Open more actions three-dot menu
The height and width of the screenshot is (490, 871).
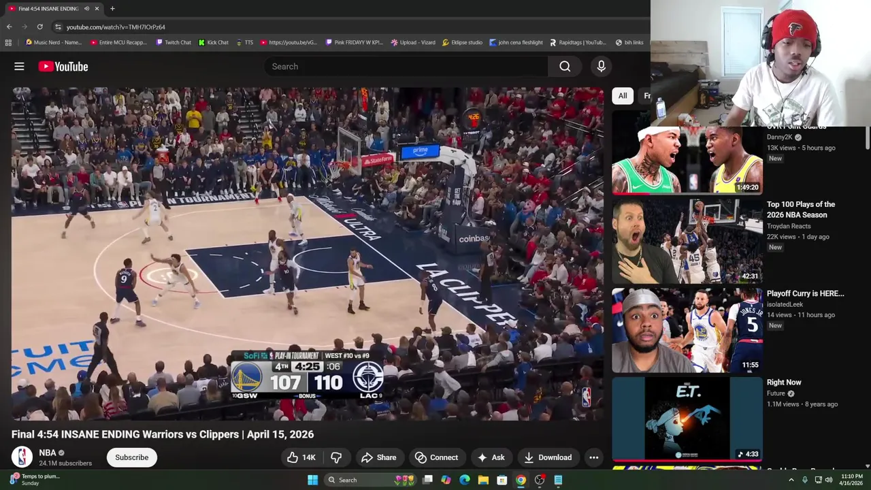pyautogui.click(x=593, y=457)
